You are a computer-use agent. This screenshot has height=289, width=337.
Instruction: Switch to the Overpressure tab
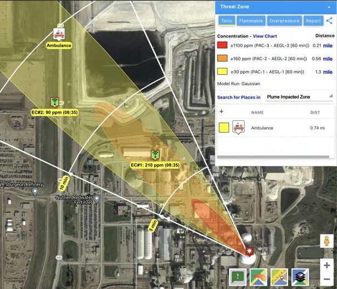[284, 21]
